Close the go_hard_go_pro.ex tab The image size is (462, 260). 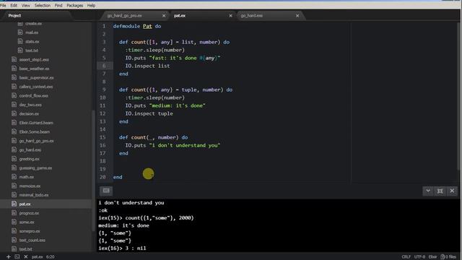pyautogui.click(x=164, y=16)
